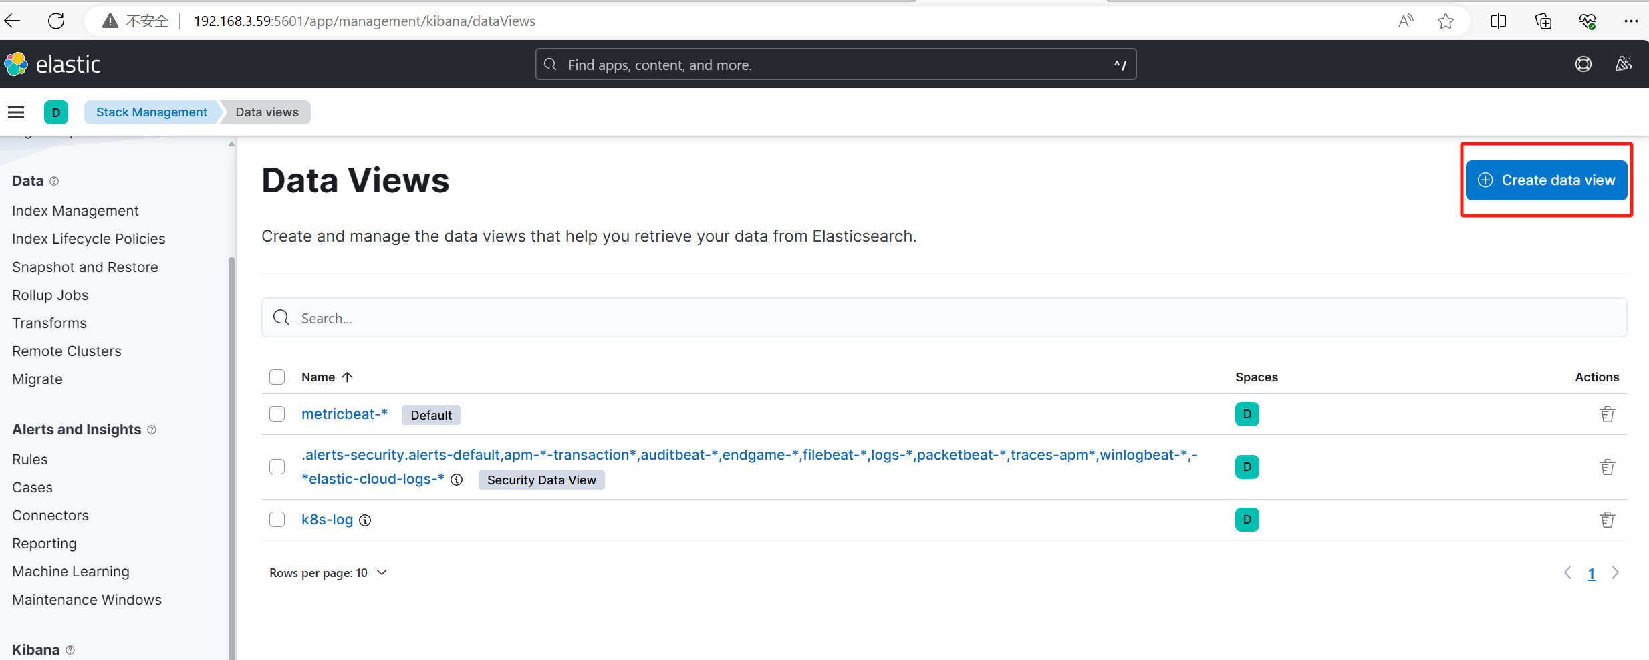
Task: Click the green D space avatar
Action: (x=56, y=112)
